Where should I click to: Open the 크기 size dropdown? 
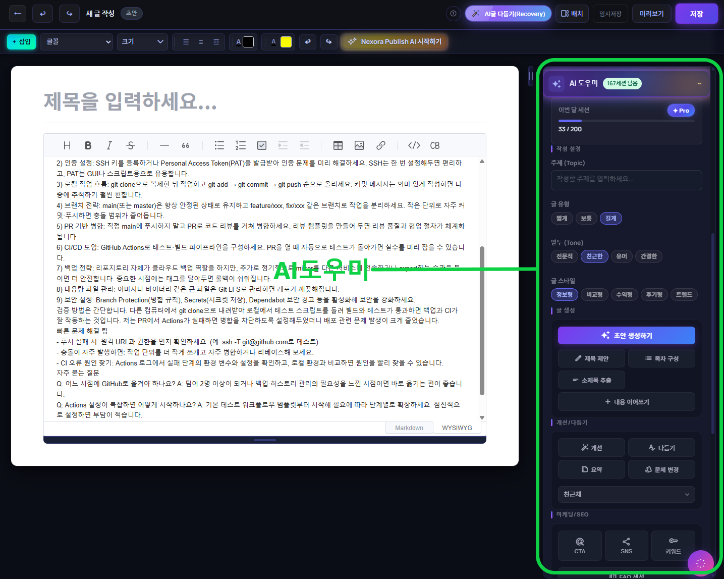click(x=142, y=42)
